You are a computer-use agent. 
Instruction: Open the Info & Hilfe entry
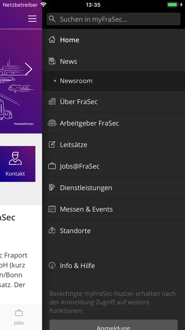(113, 265)
